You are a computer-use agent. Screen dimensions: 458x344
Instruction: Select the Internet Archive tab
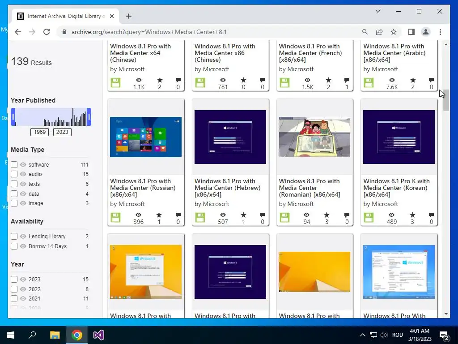tap(65, 16)
